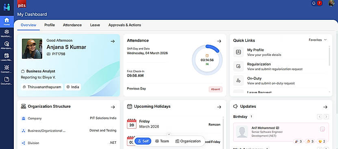338x149 pixels.
Task: Click Arif Mohammed's avatar placeholder
Action: tap(242, 132)
